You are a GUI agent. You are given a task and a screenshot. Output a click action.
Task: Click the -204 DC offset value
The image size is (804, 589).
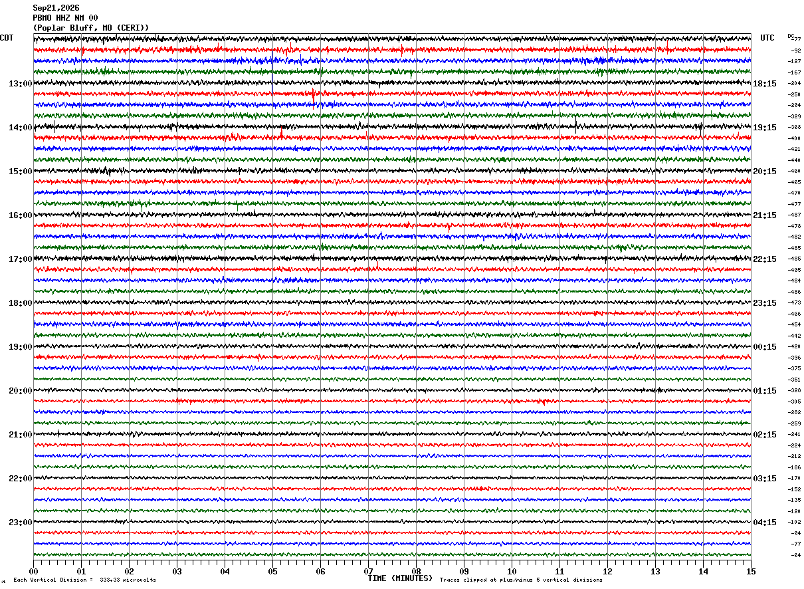tap(794, 83)
